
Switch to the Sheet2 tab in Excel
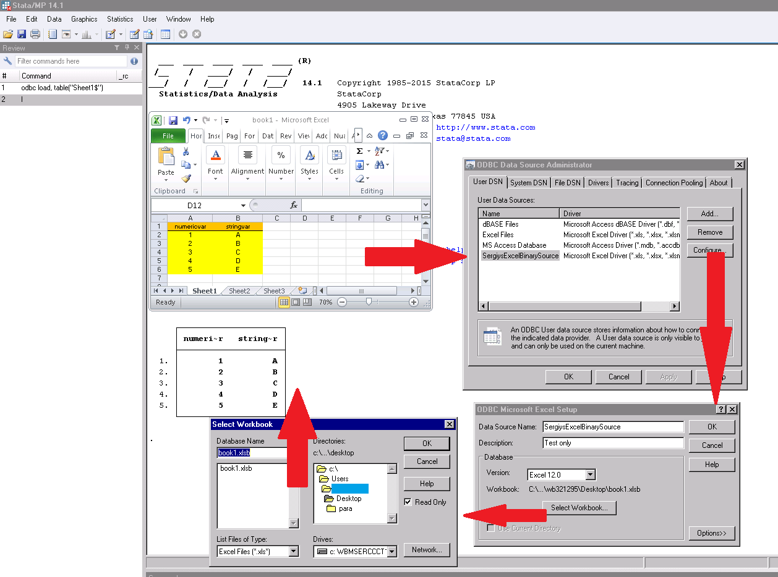239,290
